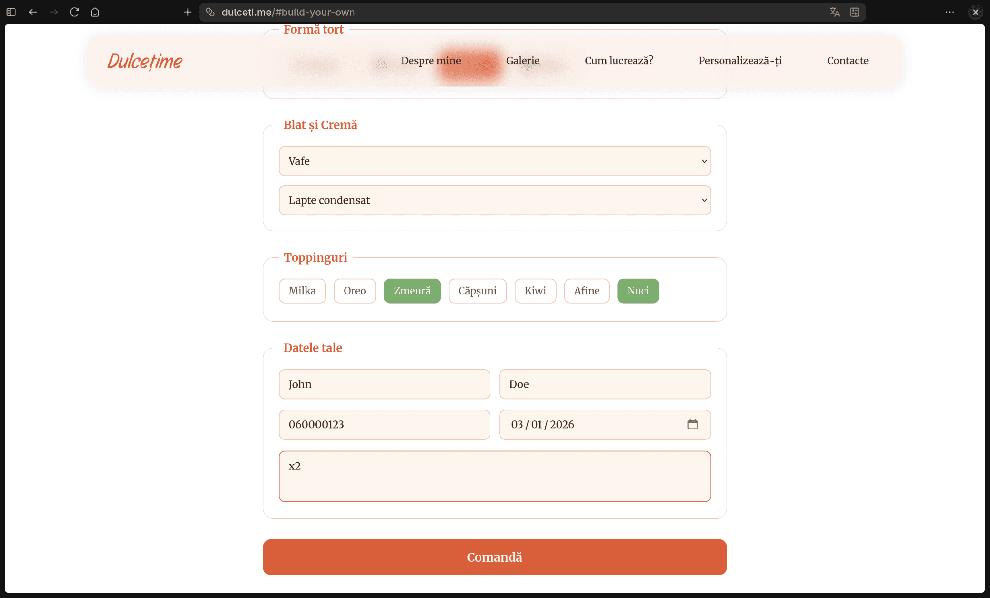990x598 pixels.
Task: Deselect the Zmeură topping
Action: tap(412, 291)
